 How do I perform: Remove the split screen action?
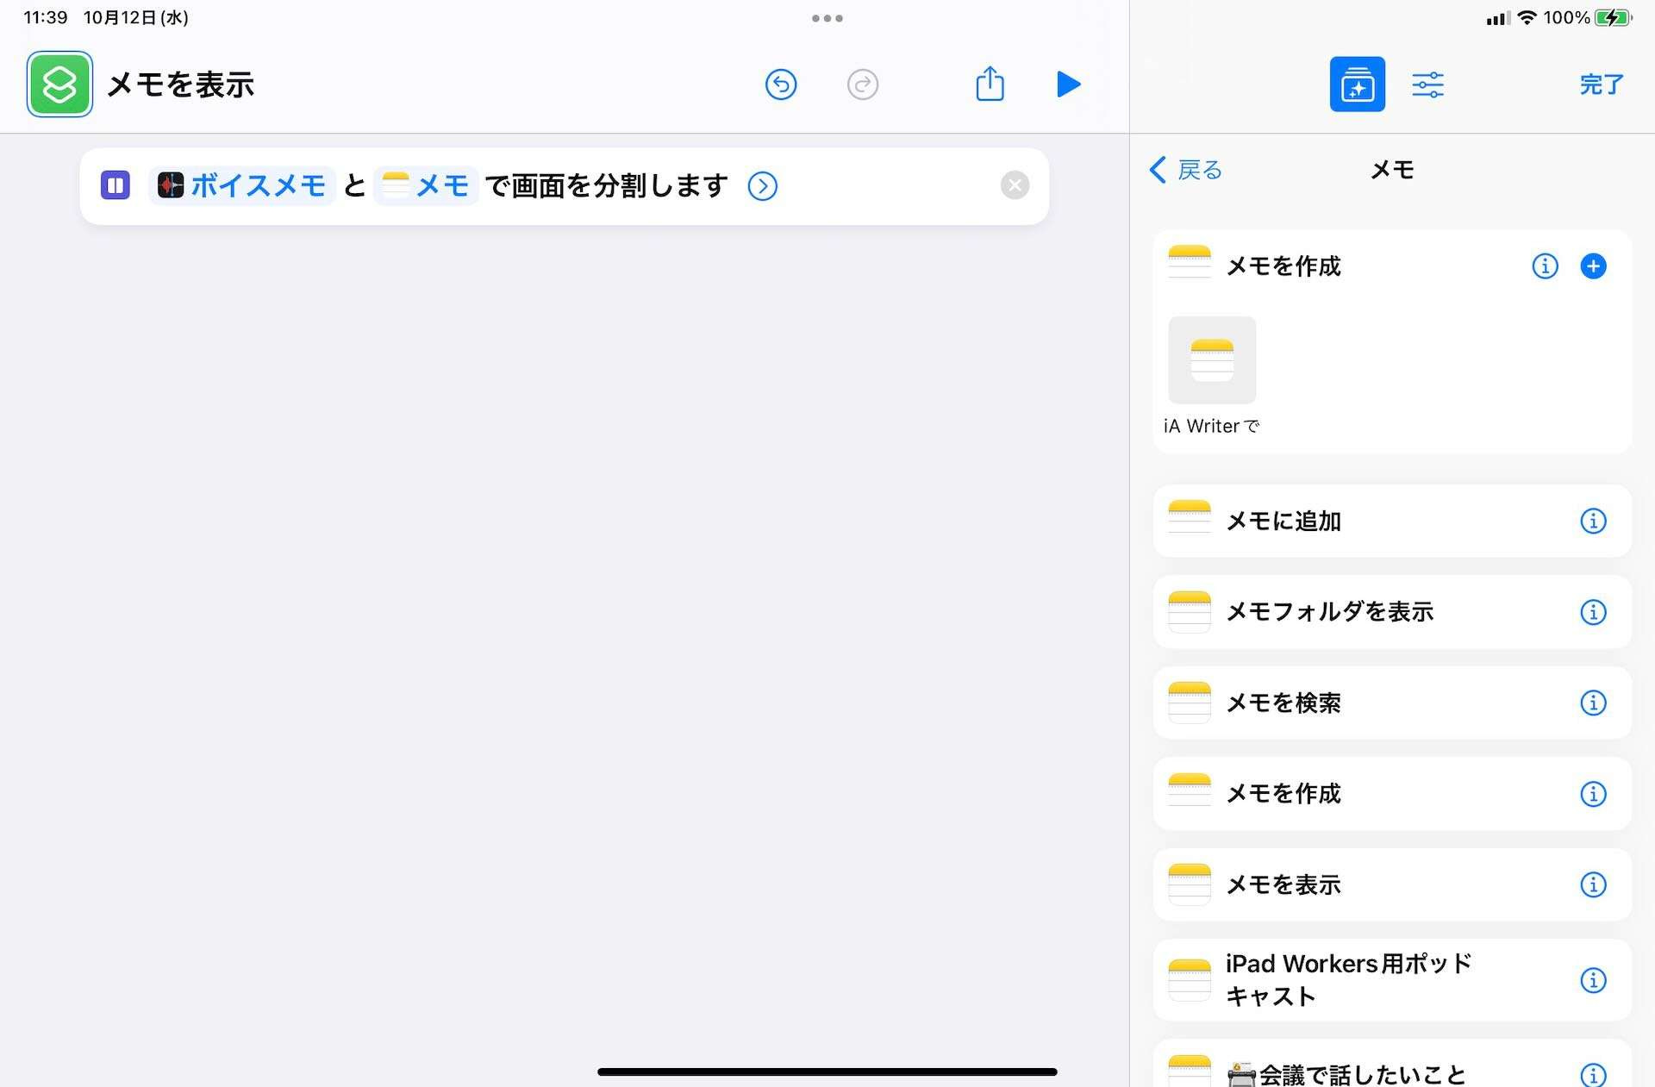(1015, 185)
